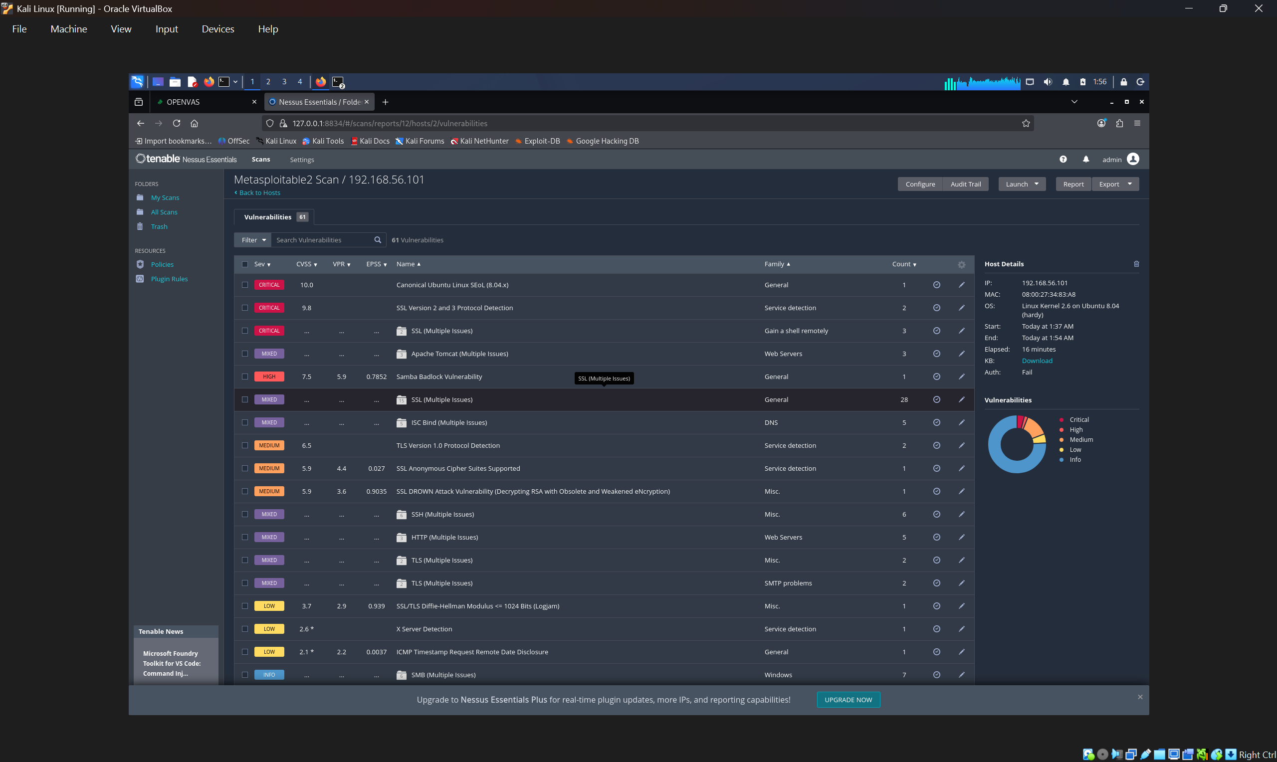
Task: Click the Firefox bookmark star icon
Action: coord(1026,123)
